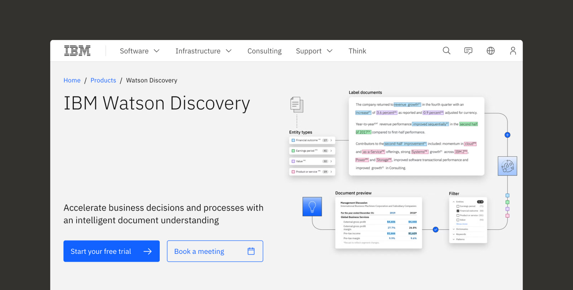This screenshot has width=573, height=290.
Task: Click Book a meeting button
Action: (x=215, y=251)
